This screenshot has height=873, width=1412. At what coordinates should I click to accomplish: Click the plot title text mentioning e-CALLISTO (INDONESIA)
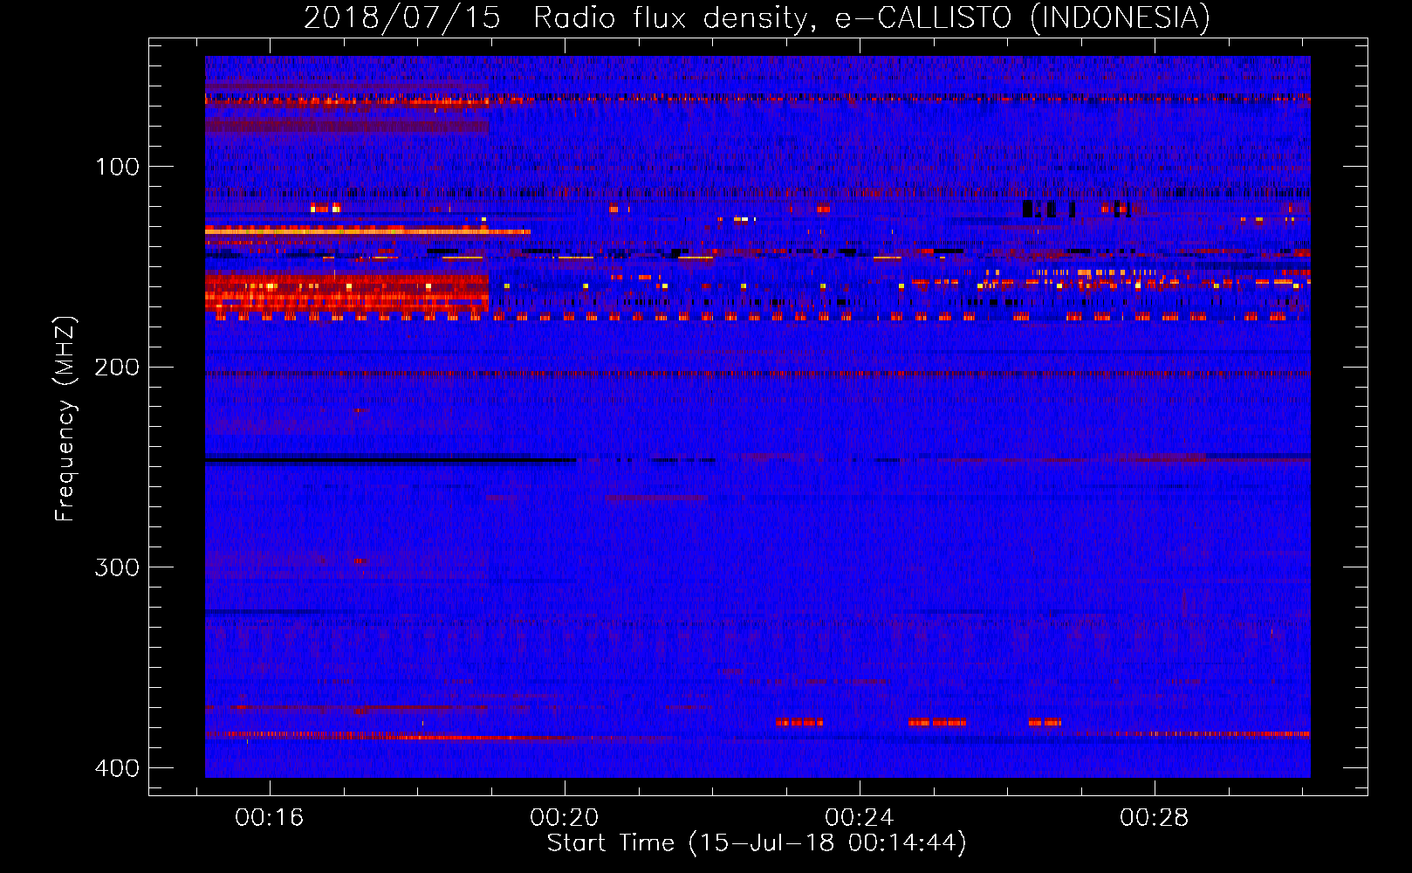click(757, 17)
